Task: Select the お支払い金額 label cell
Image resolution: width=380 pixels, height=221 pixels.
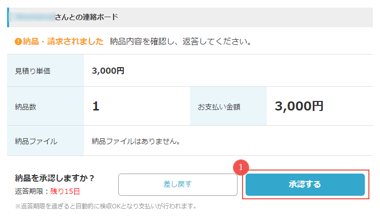Action: (x=228, y=106)
